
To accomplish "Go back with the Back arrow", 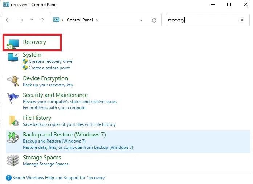I will (8, 20).
